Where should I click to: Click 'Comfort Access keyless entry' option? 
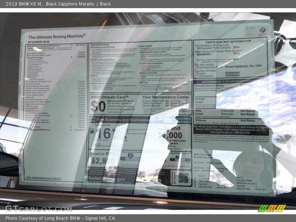38,88
